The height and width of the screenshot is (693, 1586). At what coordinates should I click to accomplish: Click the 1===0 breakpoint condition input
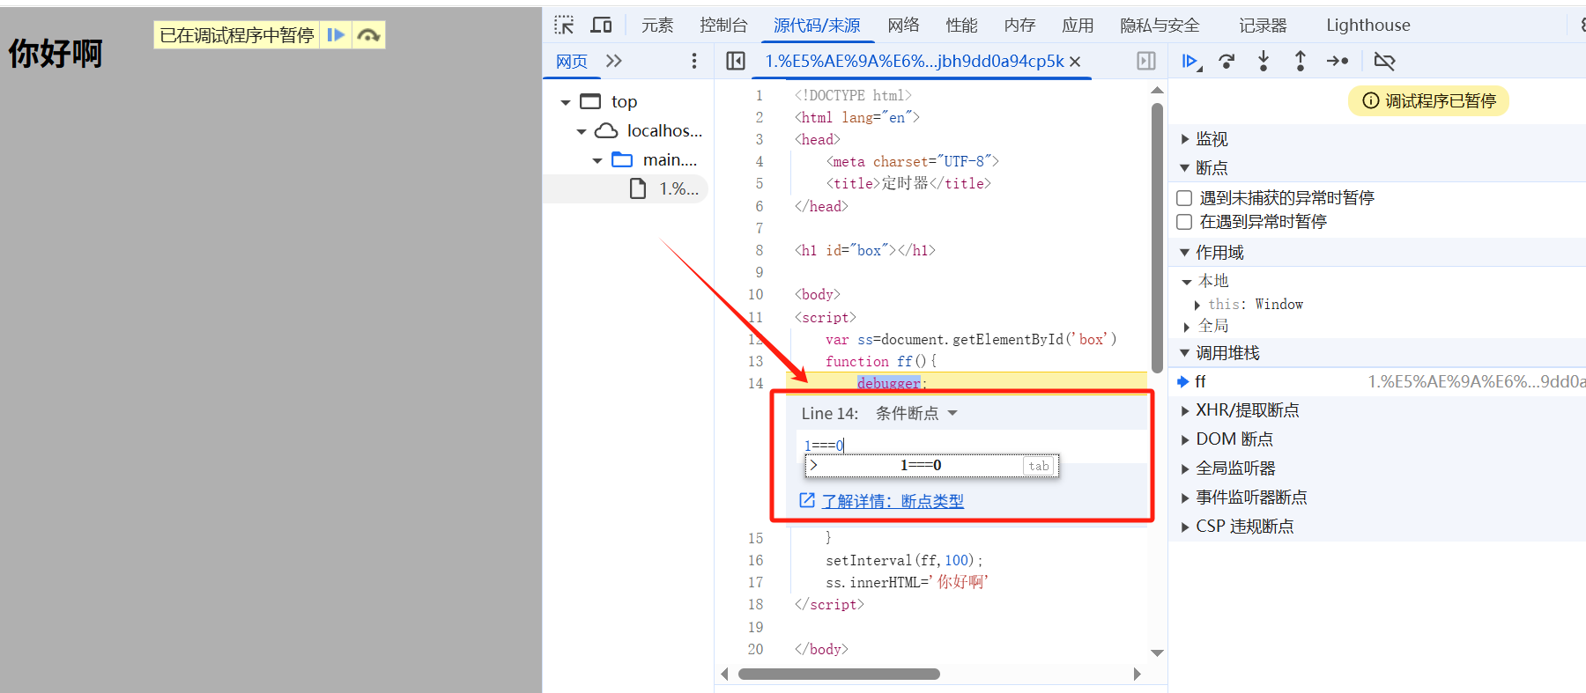972,445
